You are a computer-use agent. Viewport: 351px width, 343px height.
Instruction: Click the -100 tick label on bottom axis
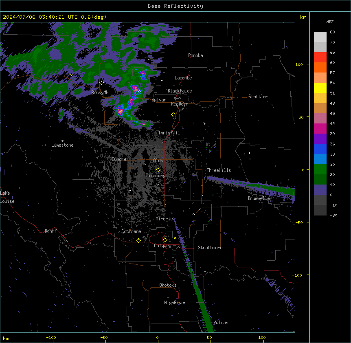(x=51, y=337)
